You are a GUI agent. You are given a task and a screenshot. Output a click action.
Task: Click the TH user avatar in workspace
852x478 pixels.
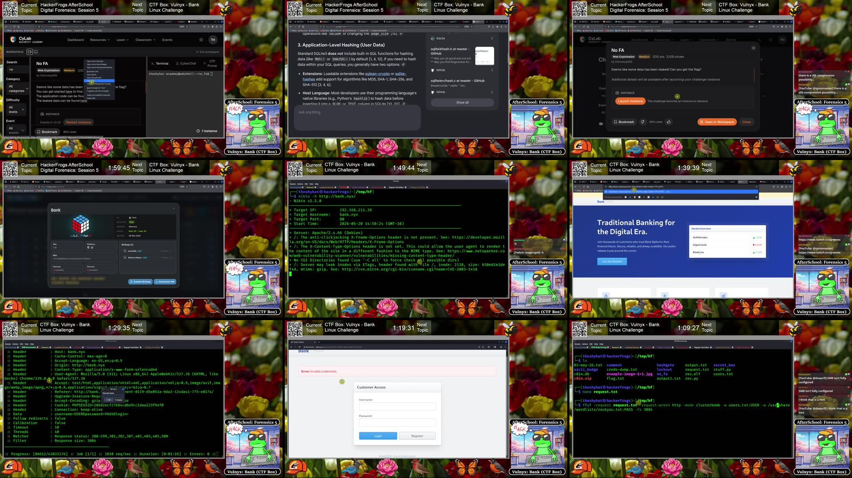tap(213, 40)
